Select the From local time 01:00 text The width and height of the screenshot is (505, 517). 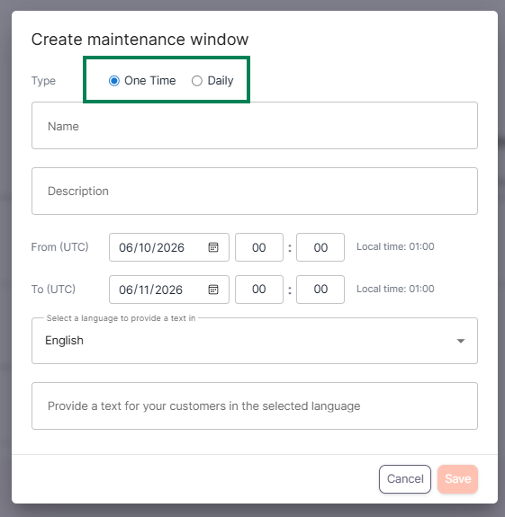[395, 246]
